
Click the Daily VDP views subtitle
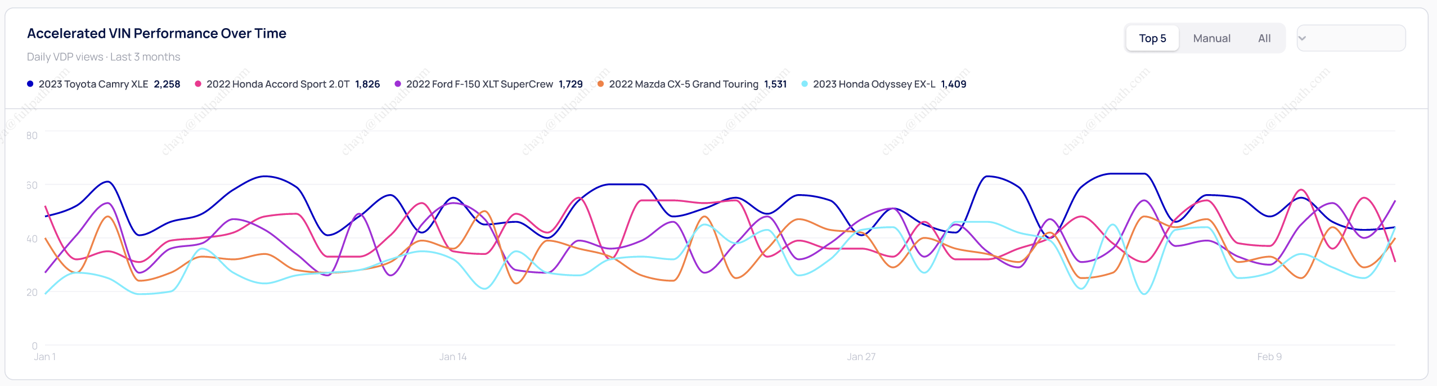click(104, 57)
